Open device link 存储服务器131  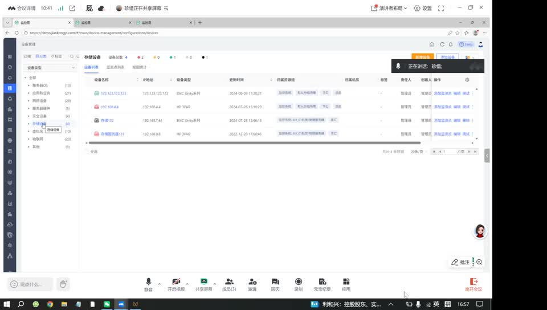click(x=112, y=134)
